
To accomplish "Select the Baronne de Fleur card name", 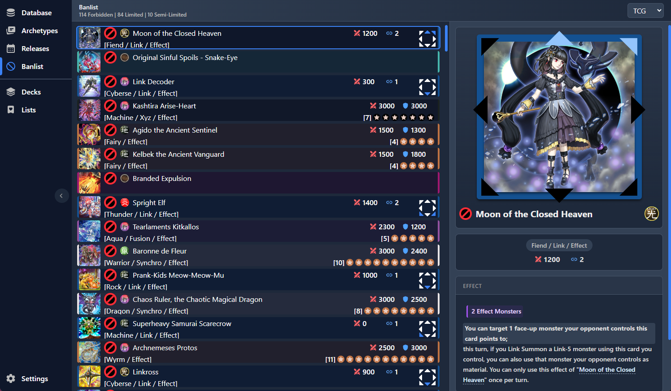I will point(160,251).
